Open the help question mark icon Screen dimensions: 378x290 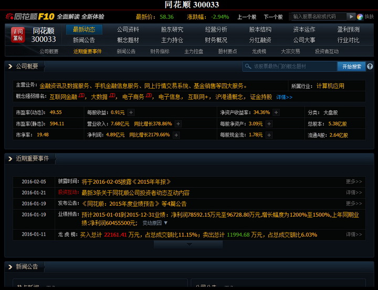(x=370, y=66)
